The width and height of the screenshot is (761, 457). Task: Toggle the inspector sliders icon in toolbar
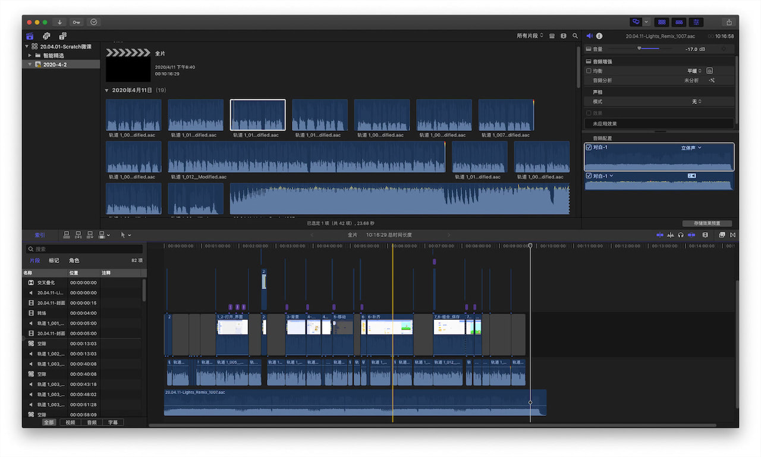coord(696,22)
